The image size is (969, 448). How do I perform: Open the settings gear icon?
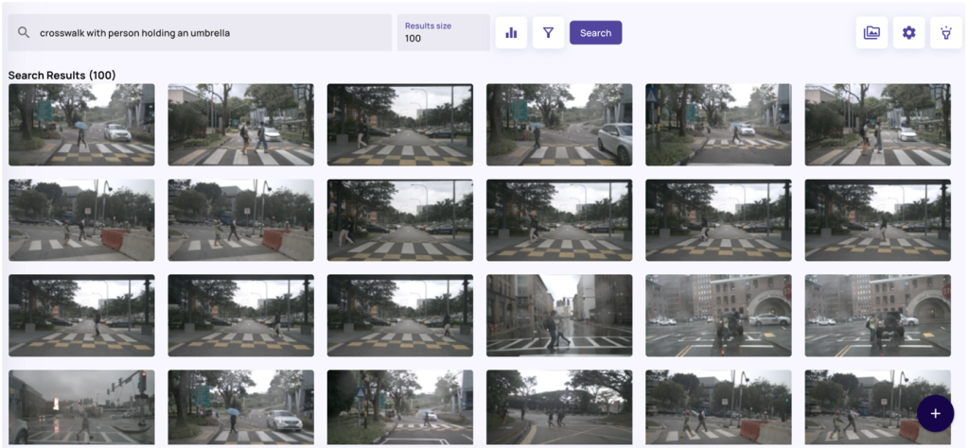pos(908,33)
